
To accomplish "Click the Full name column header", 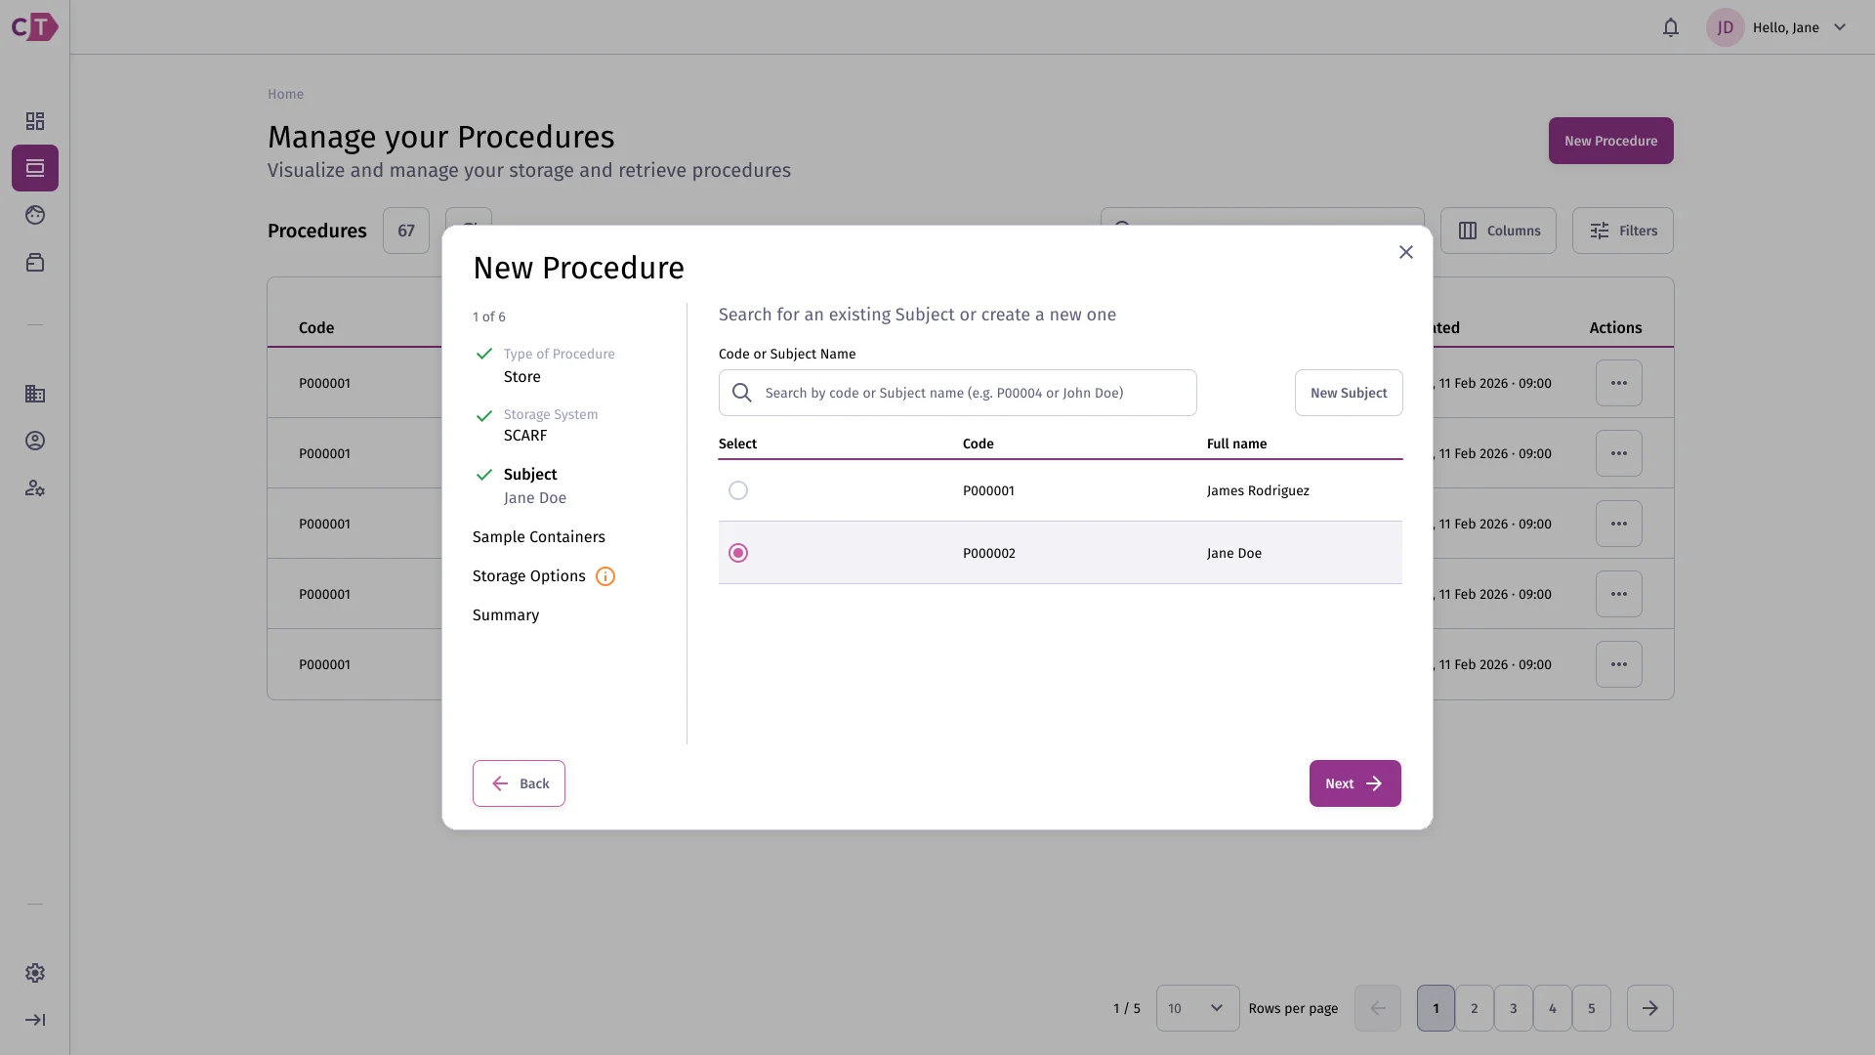I will pos(1236,443).
